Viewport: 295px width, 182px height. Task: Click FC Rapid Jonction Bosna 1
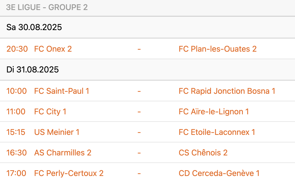click(227, 91)
